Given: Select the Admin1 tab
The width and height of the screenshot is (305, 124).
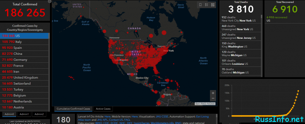Looking at the screenshot, I should tap(24, 114).
